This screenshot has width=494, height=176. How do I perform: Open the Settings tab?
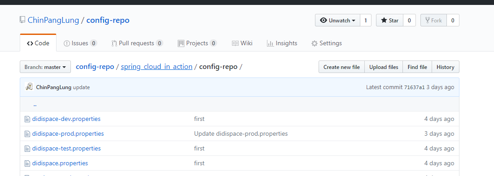326,43
